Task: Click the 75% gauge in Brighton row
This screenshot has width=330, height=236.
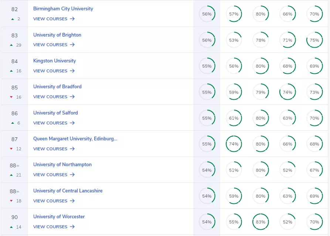Action: [314, 40]
